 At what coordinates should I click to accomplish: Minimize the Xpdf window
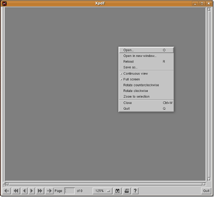195,4
